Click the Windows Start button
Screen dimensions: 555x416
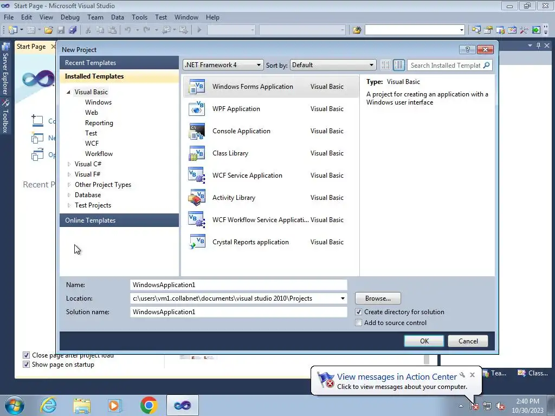click(15, 405)
